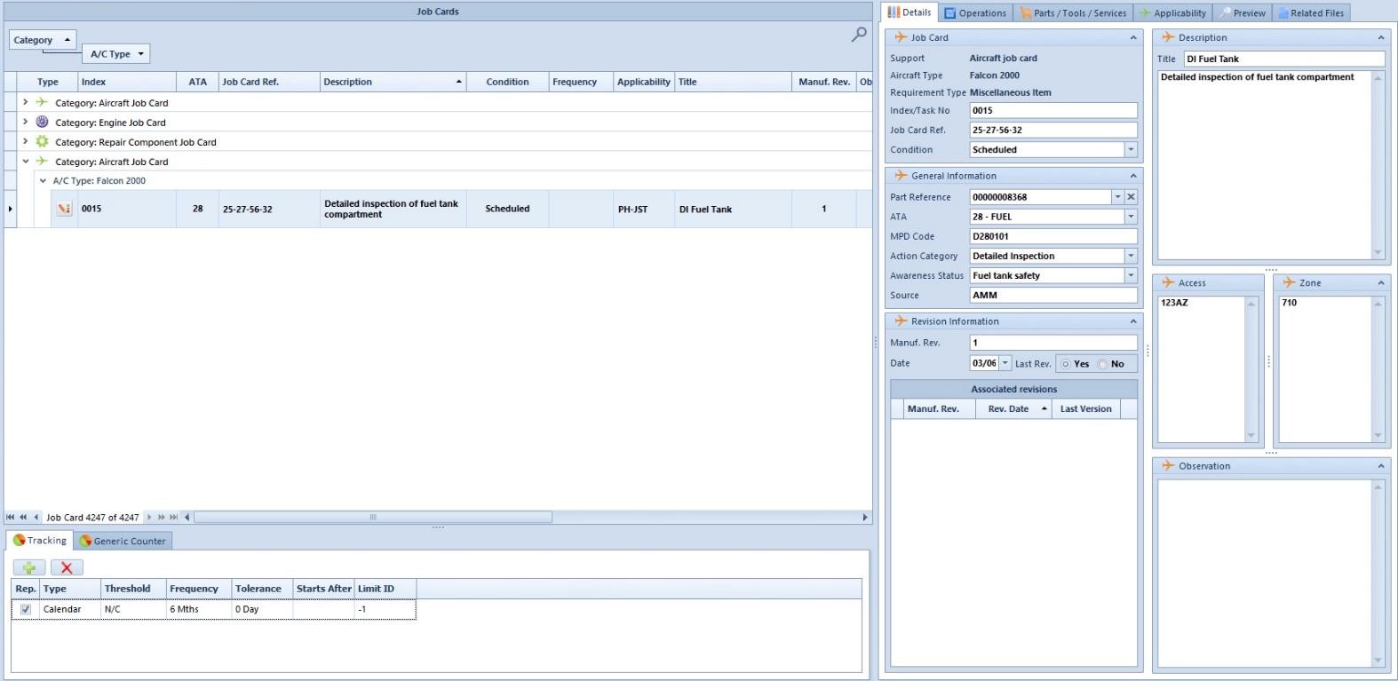1398x681 pixels.
Task: Select the 6 Mths frequency cell
Action: pos(198,609)
